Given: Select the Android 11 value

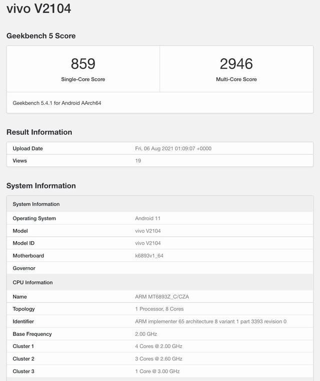Looking at the screenshot, I should 147,219.
